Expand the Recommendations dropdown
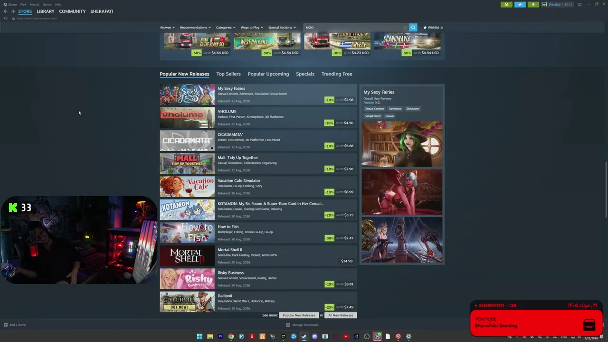This screenshot has width=608, height=342. [195, 28]
